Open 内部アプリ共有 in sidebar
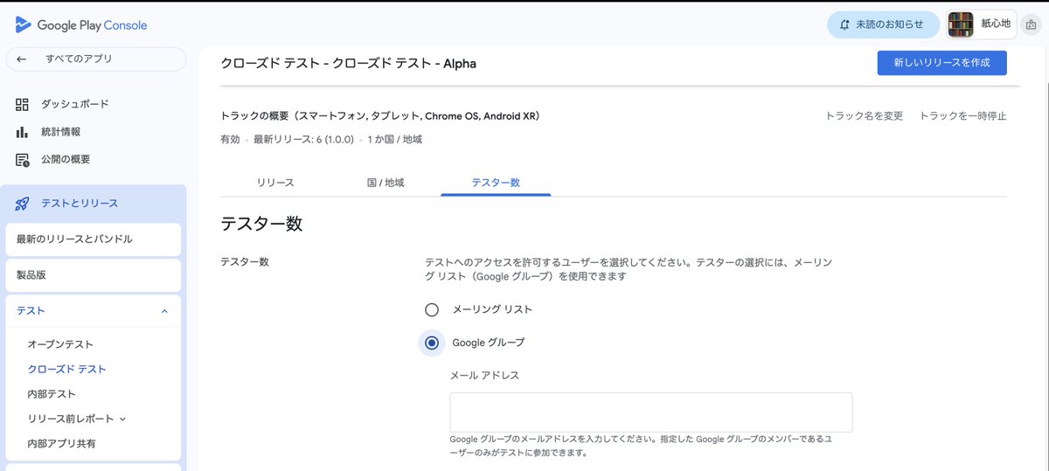The image size is (1049, 471). click(x=62, y=444)
